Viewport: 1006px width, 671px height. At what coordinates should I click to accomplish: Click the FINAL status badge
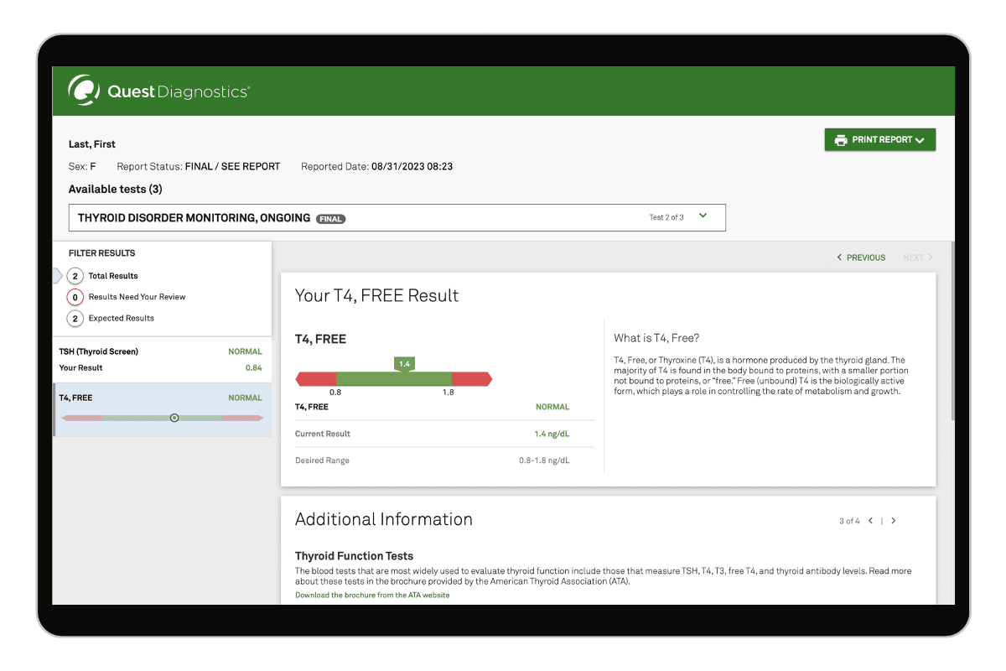[330, 219]
